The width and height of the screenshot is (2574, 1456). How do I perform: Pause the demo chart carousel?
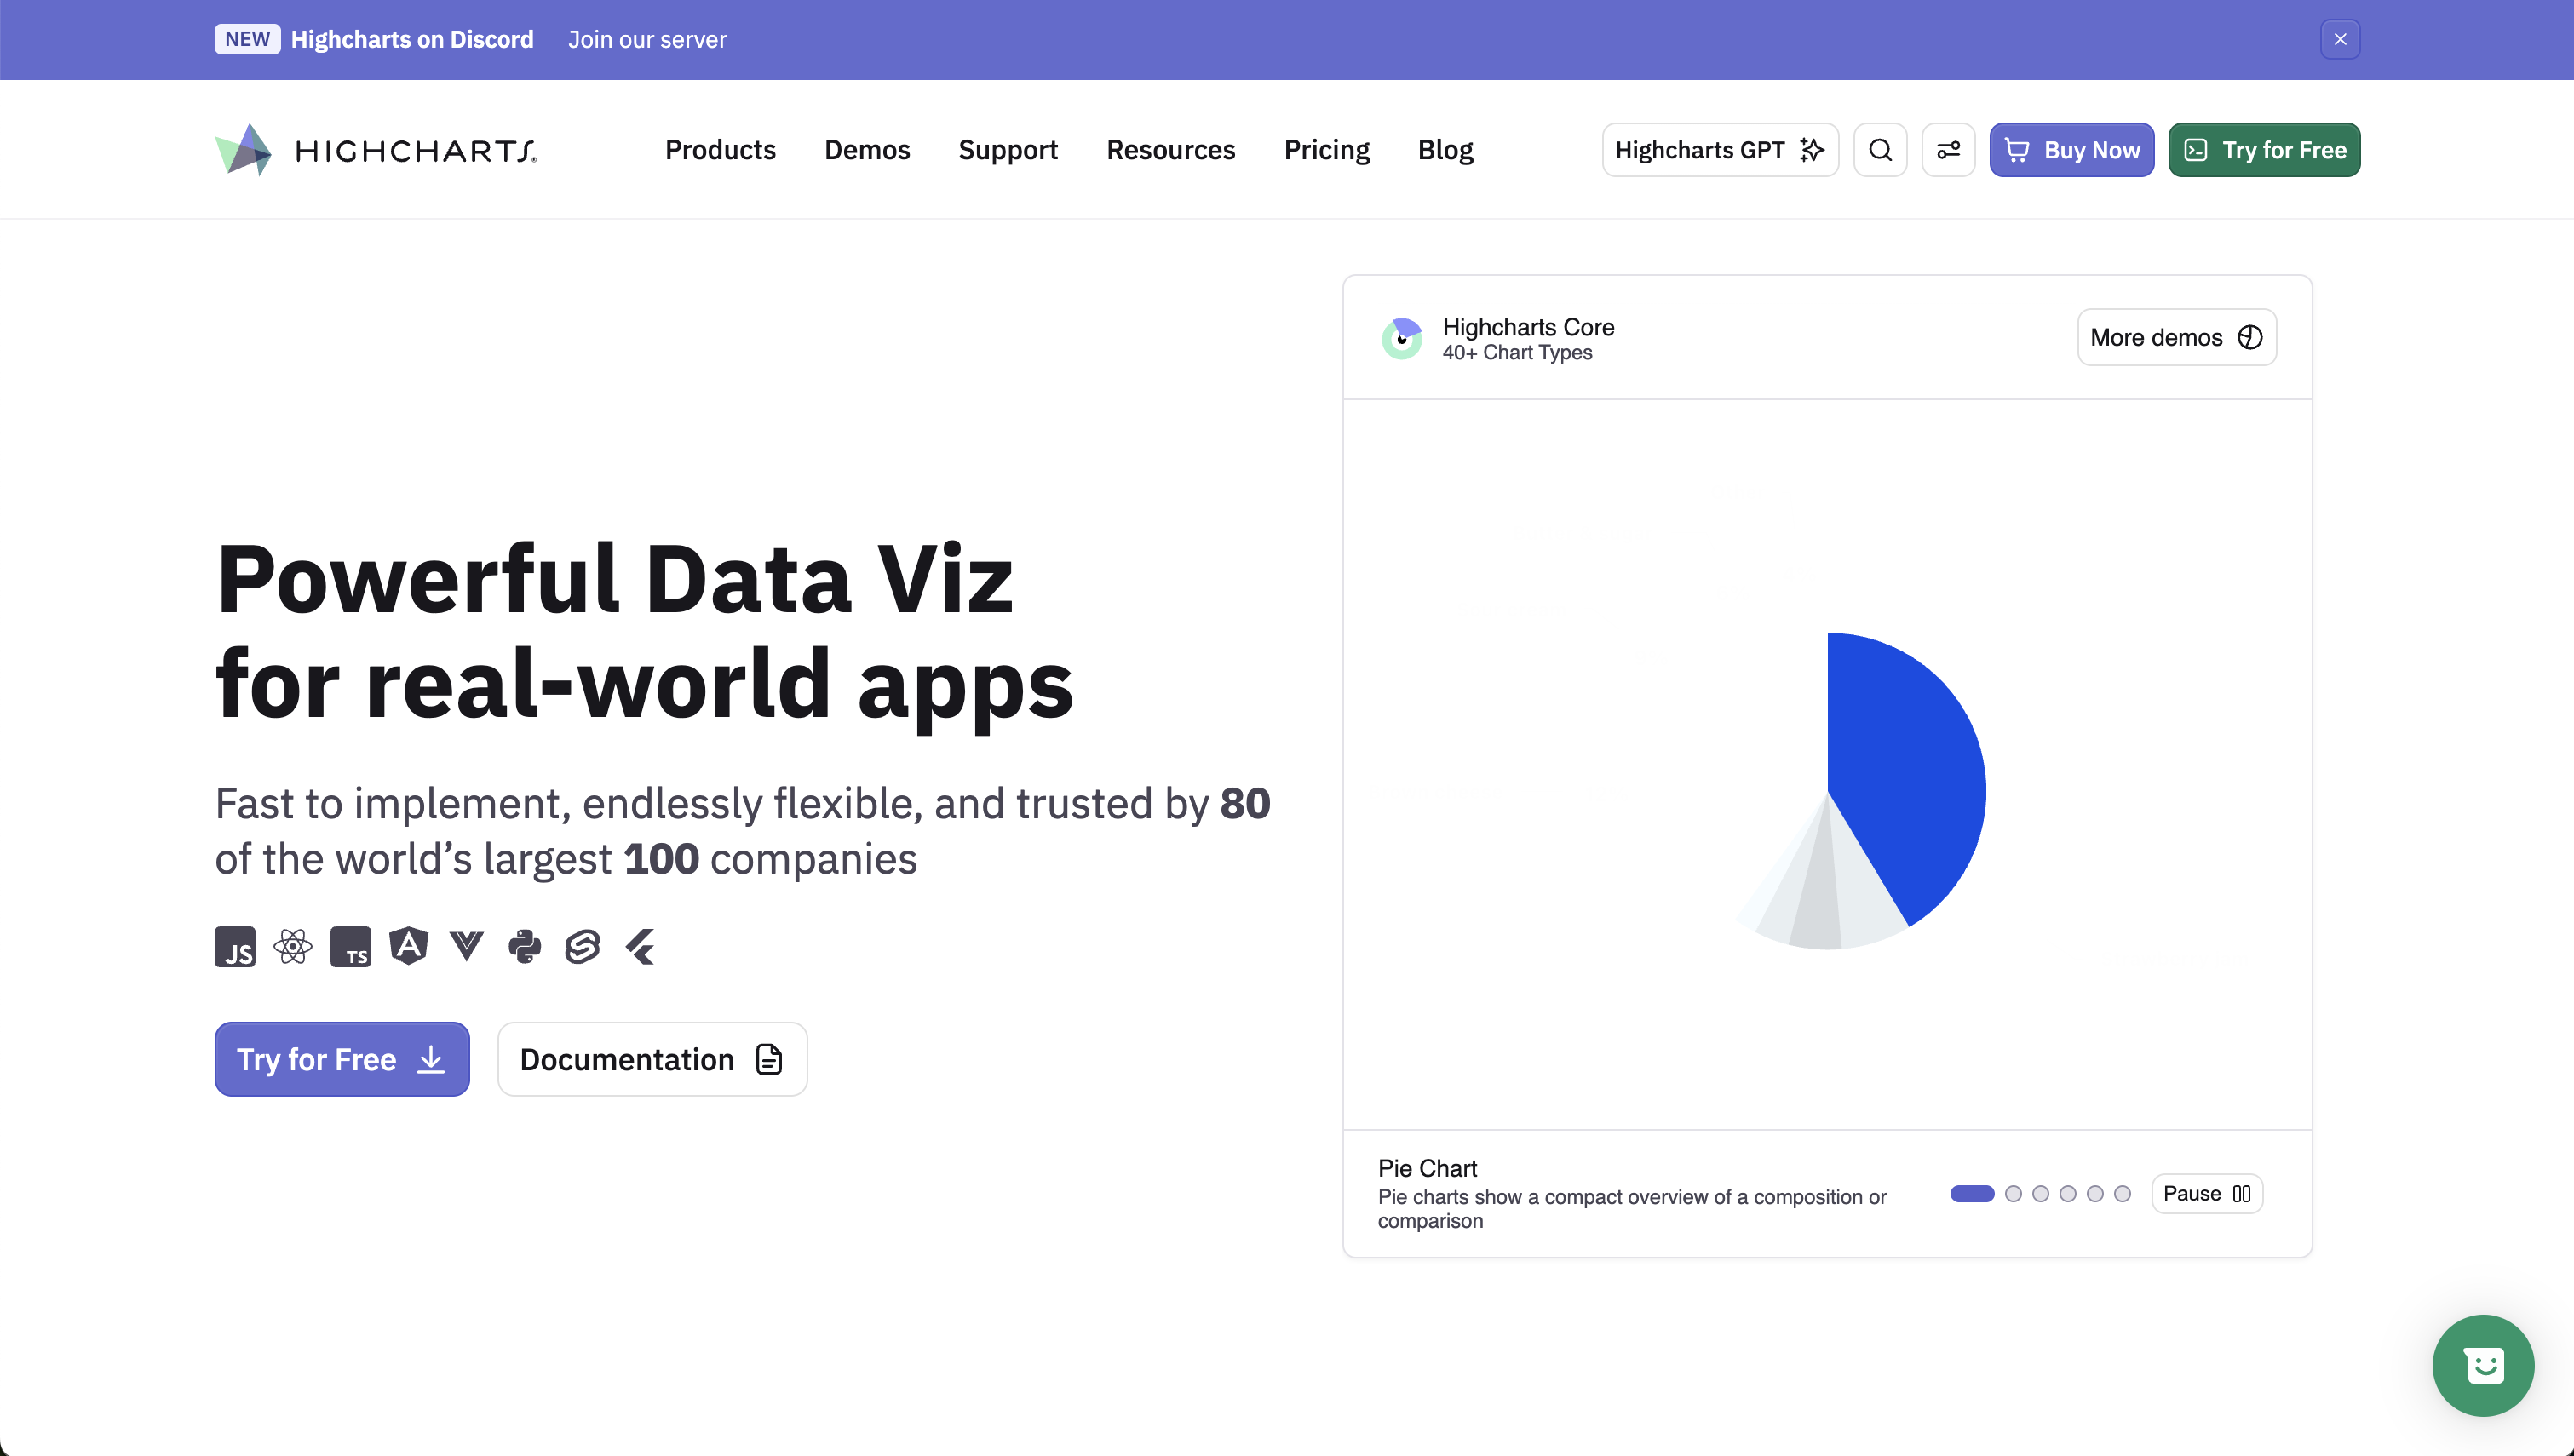coord(2206,1193)
